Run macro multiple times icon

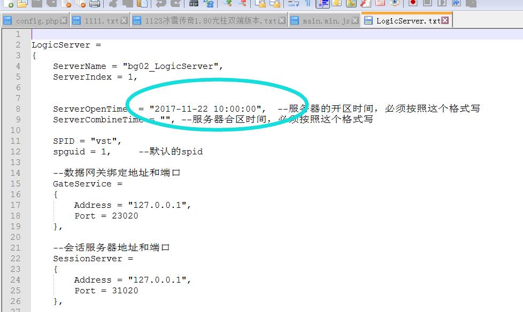[x=456, y=3]
